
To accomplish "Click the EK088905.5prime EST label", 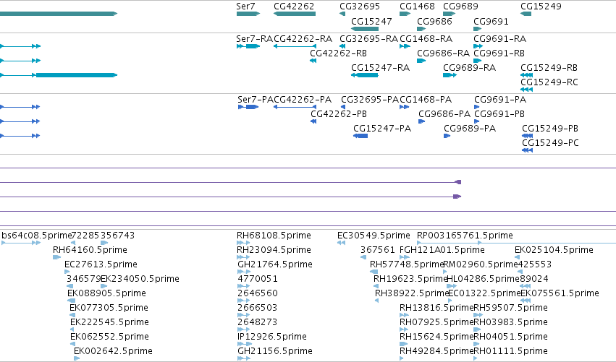I will click(106, 293).
